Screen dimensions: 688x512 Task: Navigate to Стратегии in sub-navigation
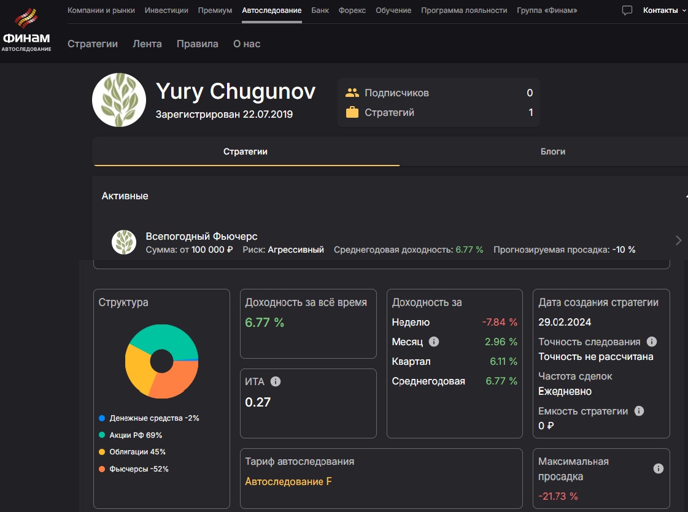[x=93, y=44]
